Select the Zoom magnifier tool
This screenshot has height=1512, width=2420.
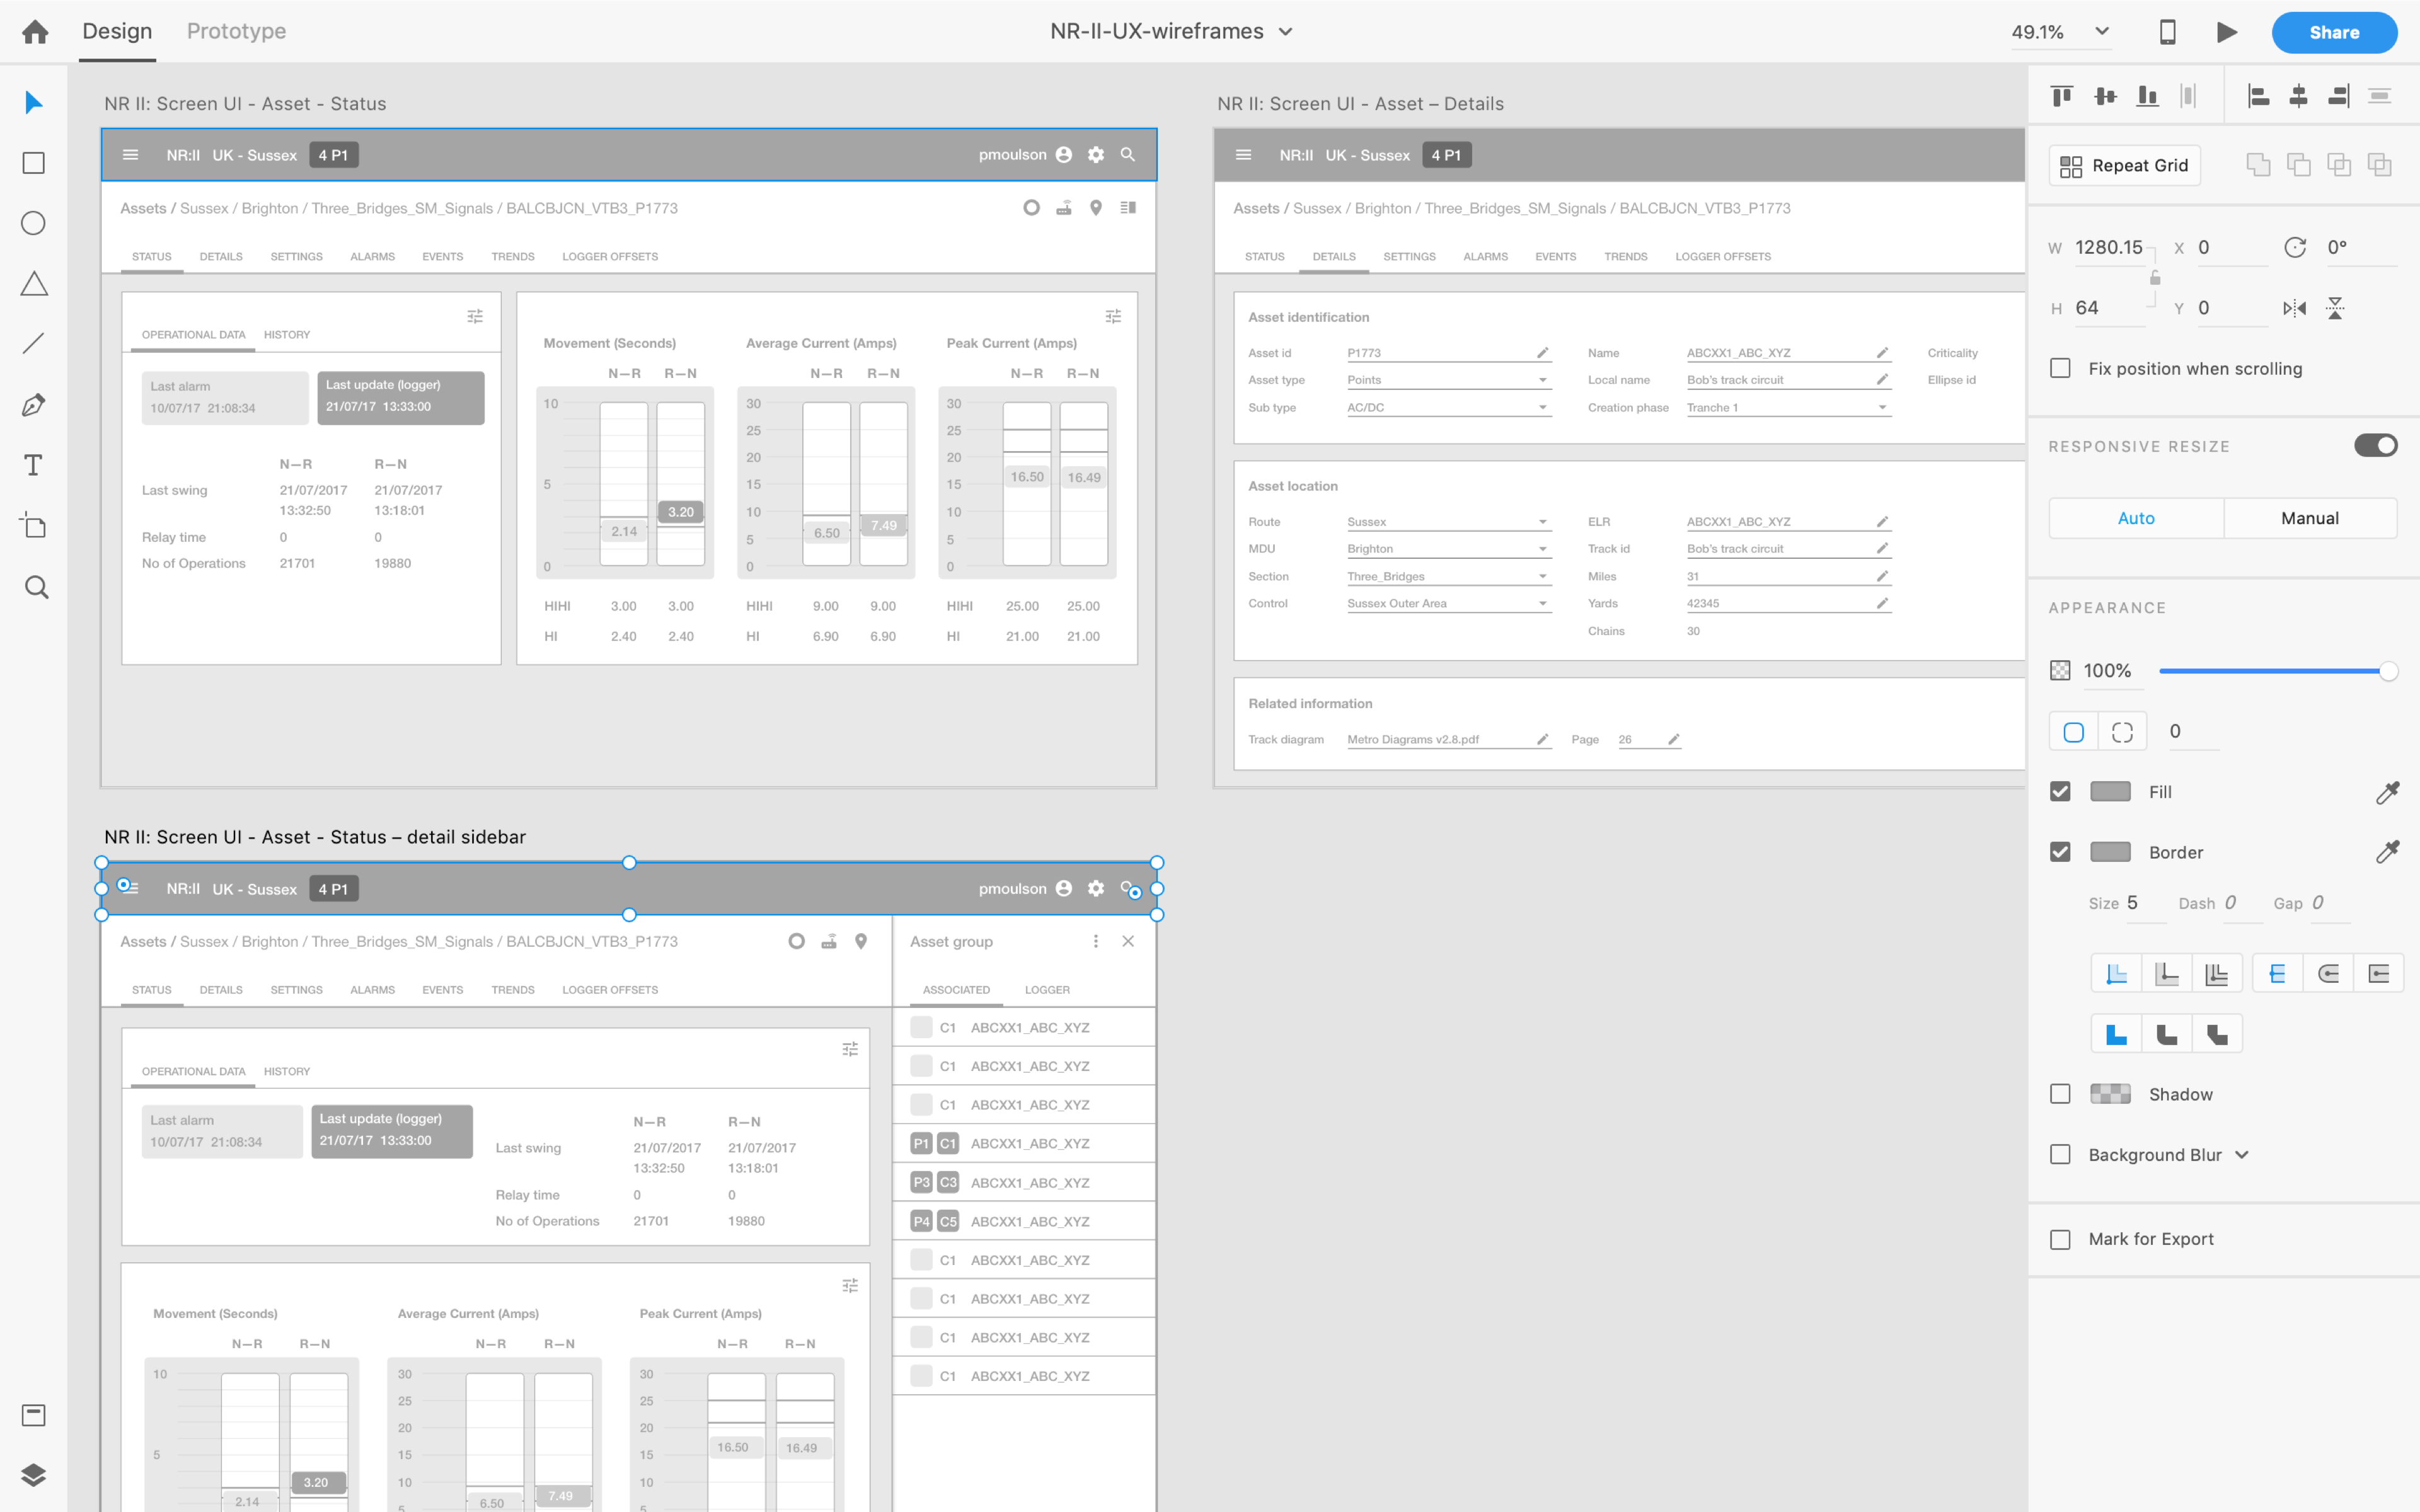pyautogui.click(x=36, y=587)
